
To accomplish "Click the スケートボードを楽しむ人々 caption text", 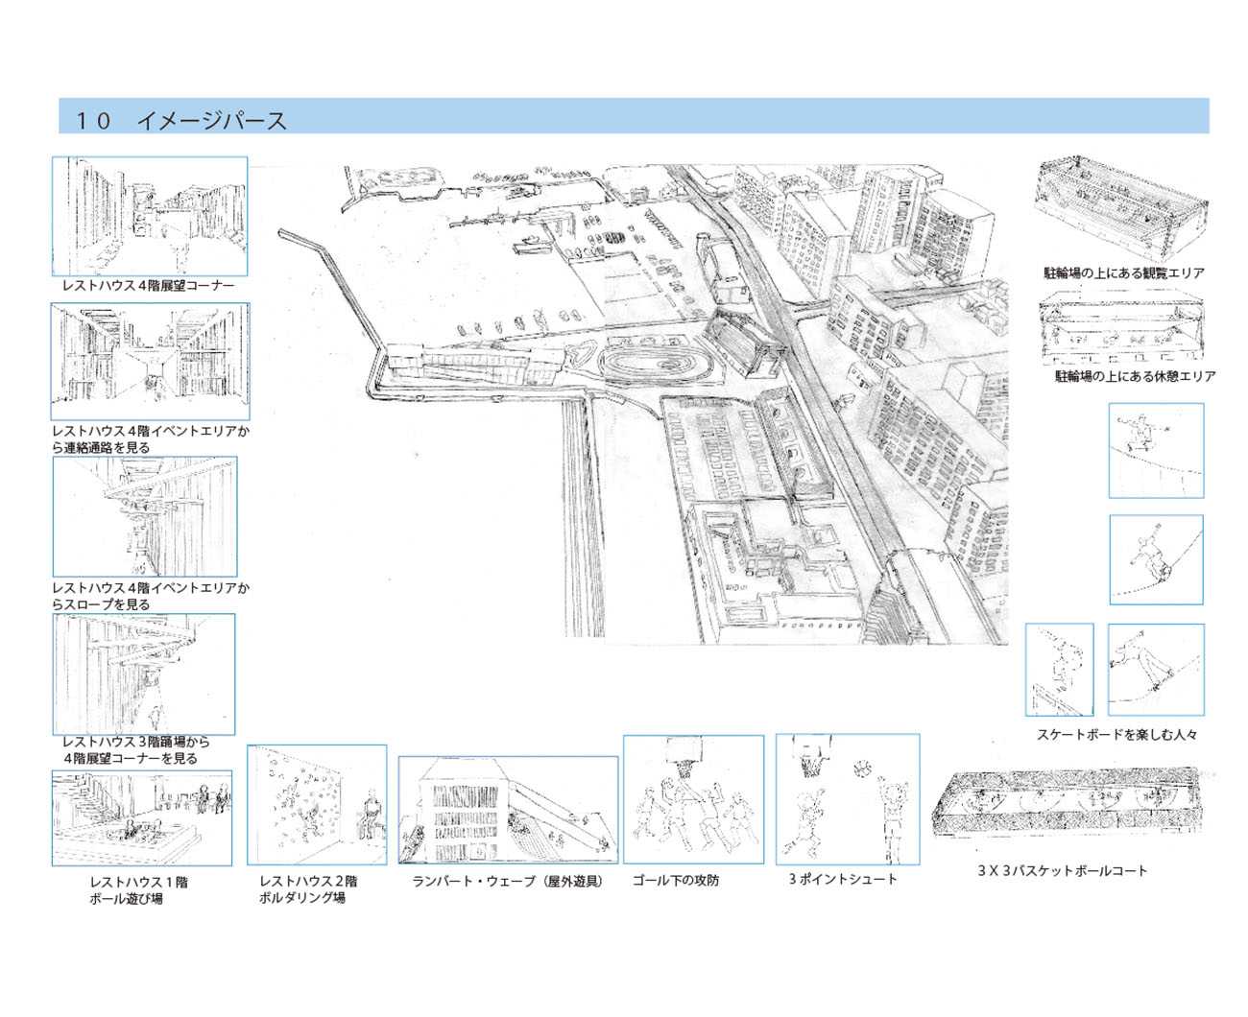I will (1116, 735).
